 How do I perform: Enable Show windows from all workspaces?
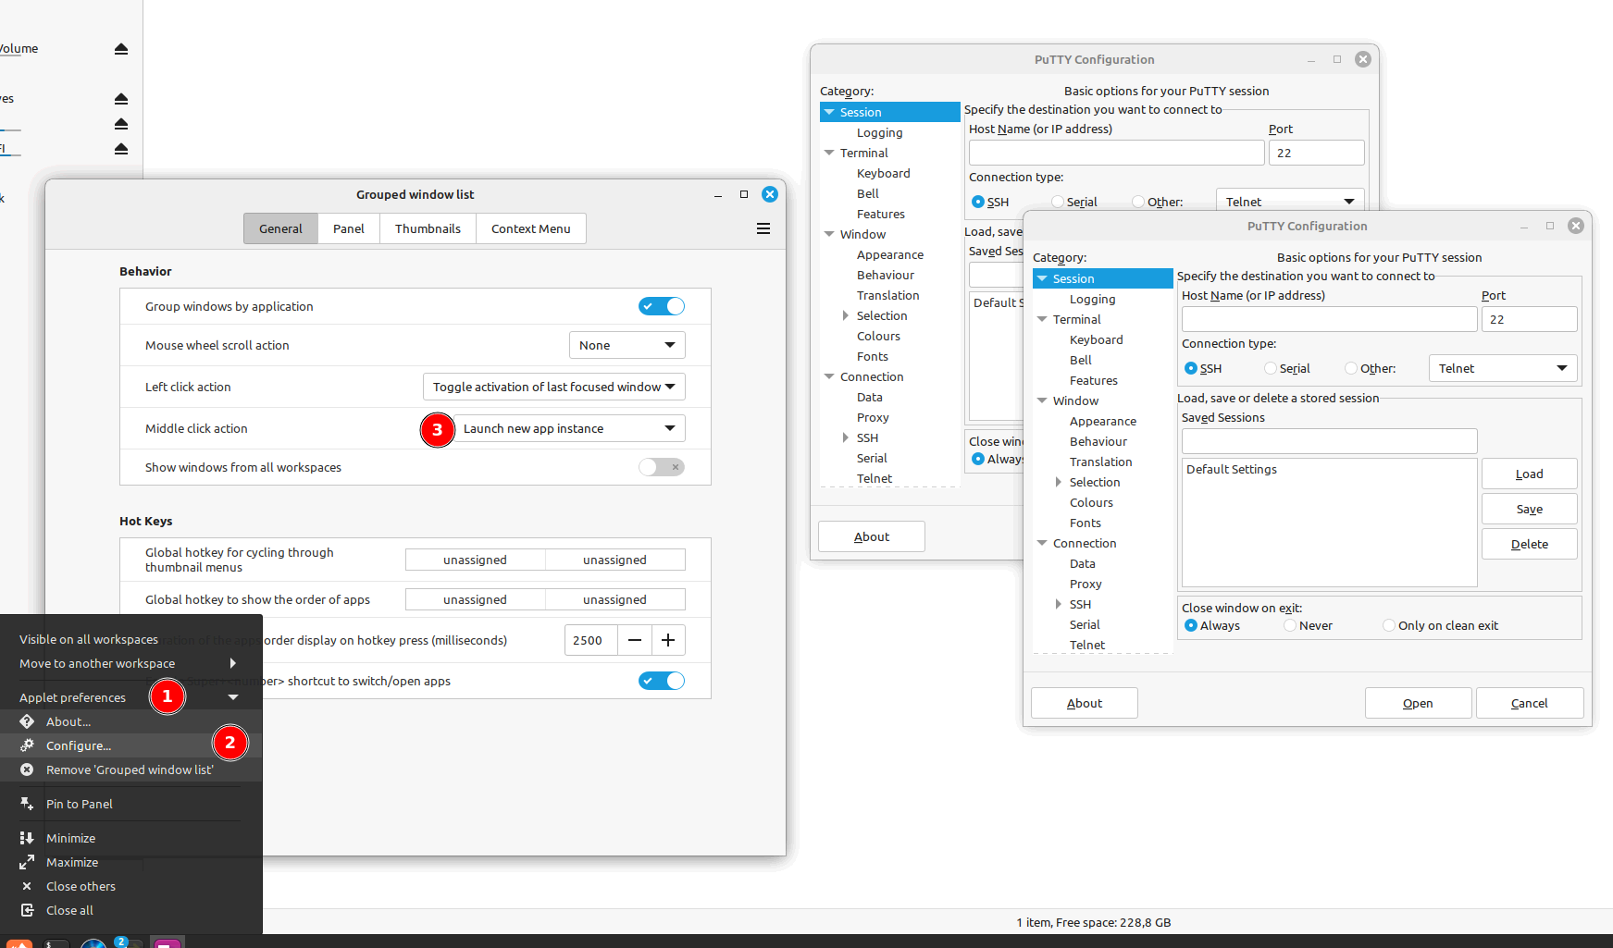662,467
